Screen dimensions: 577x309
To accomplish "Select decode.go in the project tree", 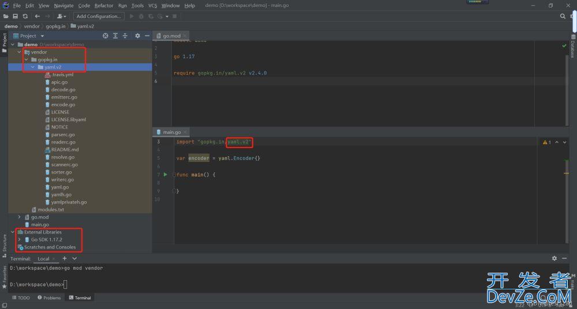I will click(x=63, y=89).
